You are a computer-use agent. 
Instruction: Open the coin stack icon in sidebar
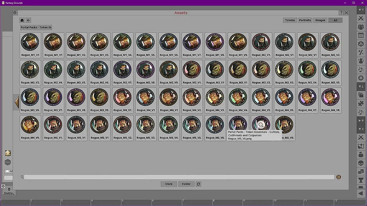coord(361,172)
